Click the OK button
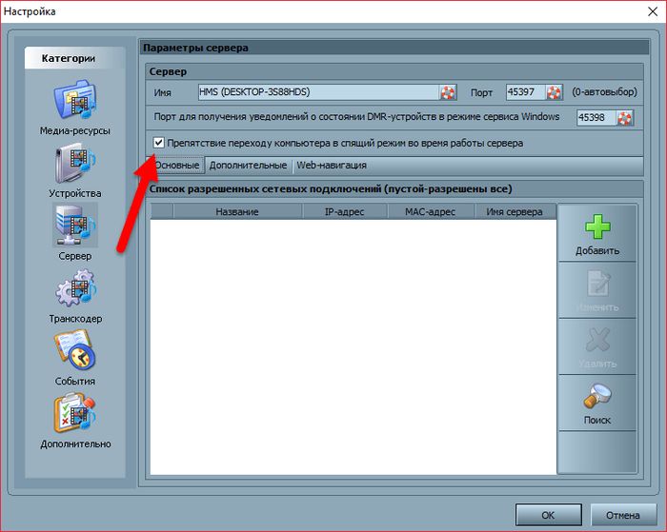667x532 pixels. (x=548, y=515)
